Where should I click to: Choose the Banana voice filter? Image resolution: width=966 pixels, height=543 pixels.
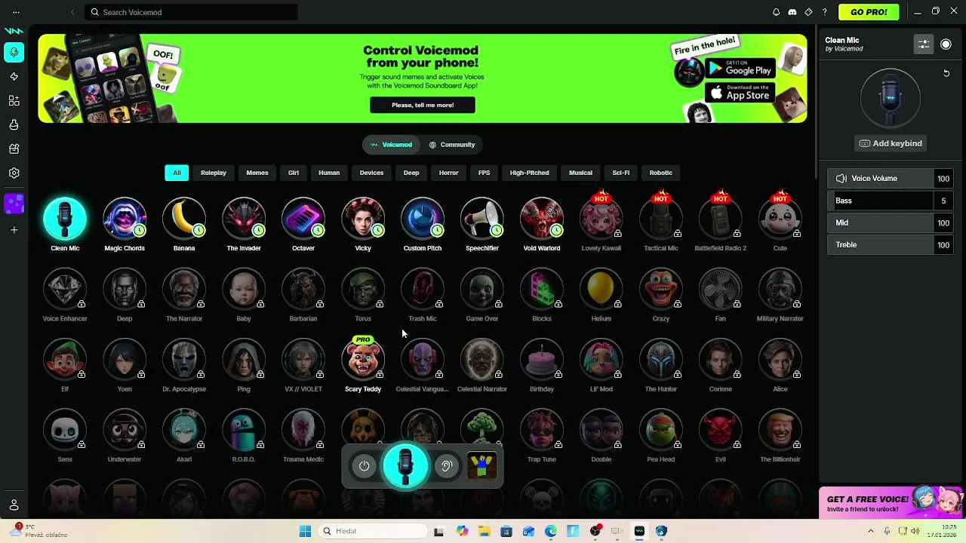pos(184,219)
